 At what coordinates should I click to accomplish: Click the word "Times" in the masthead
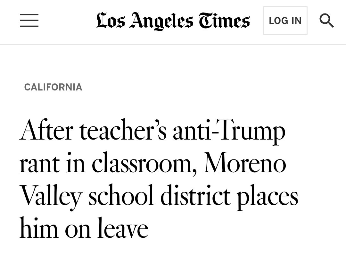click(224, 21)
